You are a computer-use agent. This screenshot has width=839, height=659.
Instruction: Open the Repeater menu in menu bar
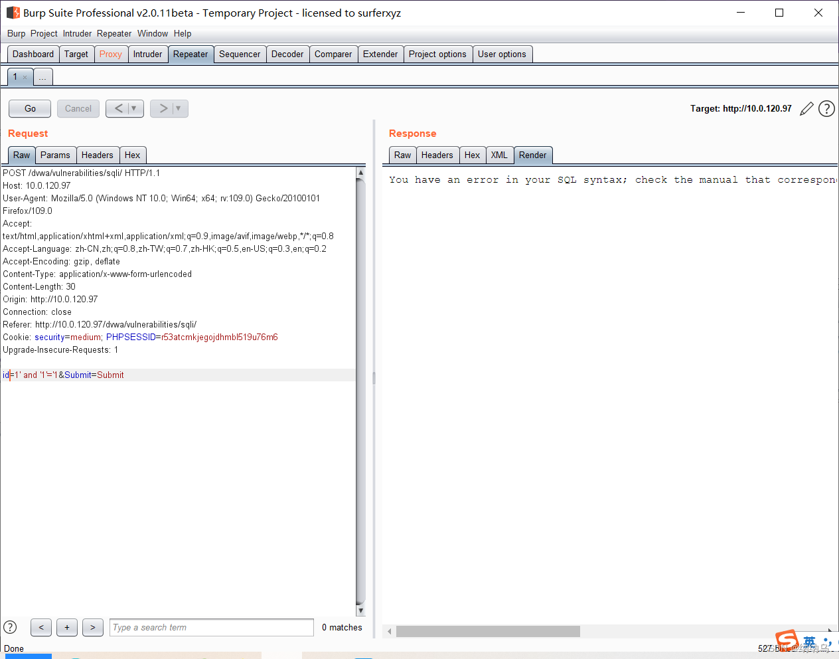click(x=114, y=33)
